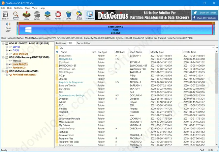Select the ffmpeg folder row
Screen dimensions: 219x152
(135, 109)
